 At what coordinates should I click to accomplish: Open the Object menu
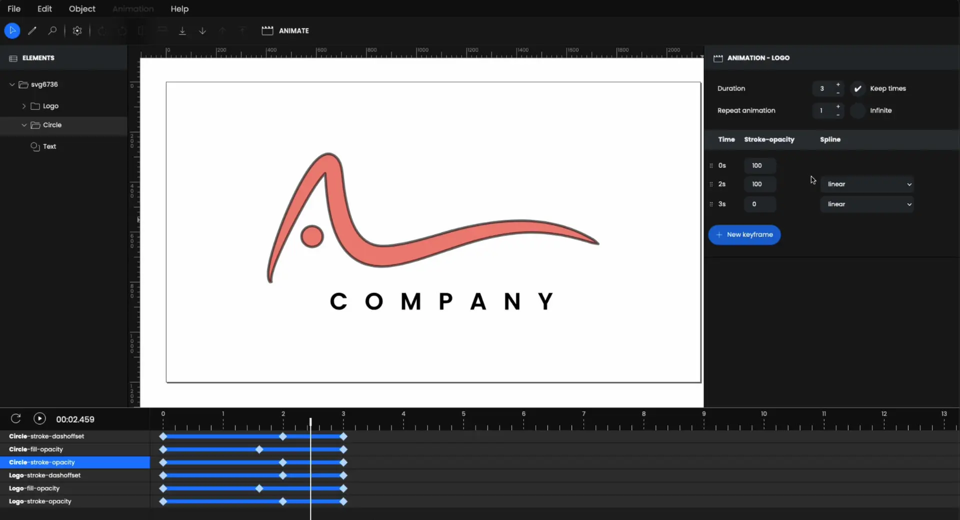(x=82, y=9)
